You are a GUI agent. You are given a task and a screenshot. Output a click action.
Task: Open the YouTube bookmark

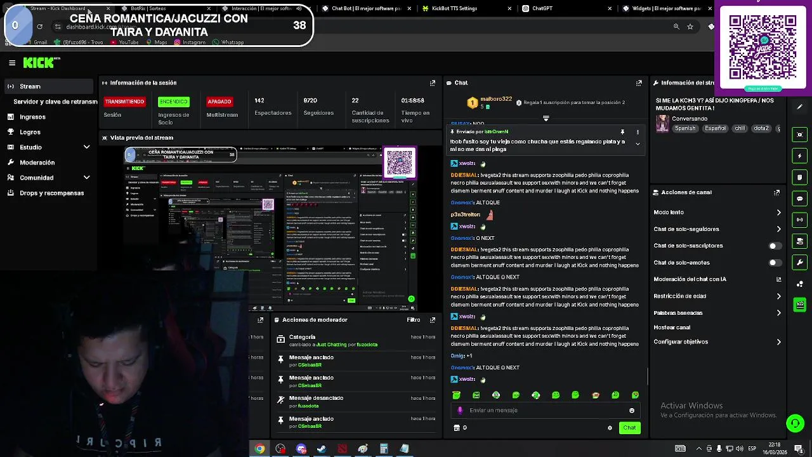[124, 43]
